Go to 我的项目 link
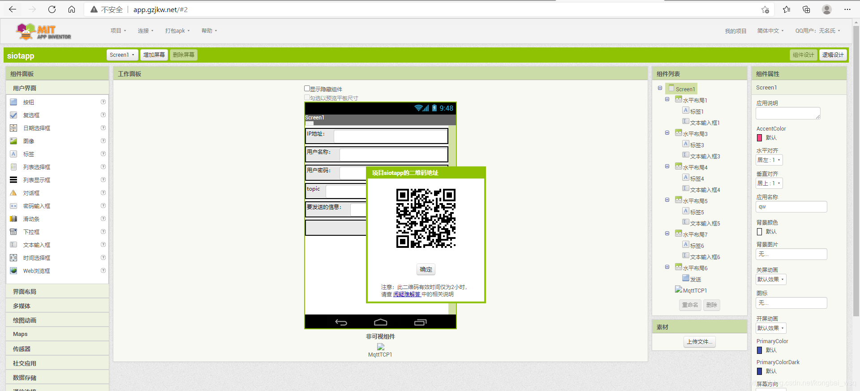The width and height of the screenshot is (860, 391). (735, 31)
